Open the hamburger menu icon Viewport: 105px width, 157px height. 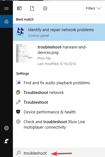(x=6, y=8)
